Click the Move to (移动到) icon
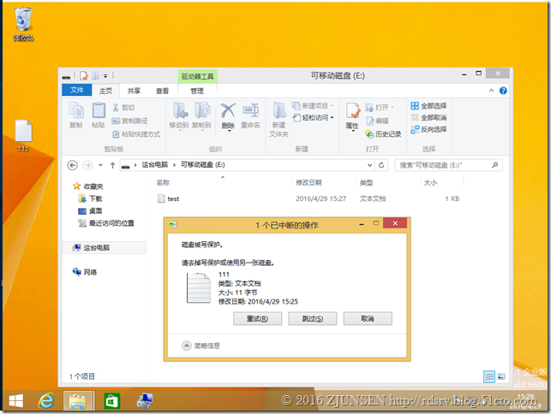This screenshot has width=551, height=414. coord(179,115)
